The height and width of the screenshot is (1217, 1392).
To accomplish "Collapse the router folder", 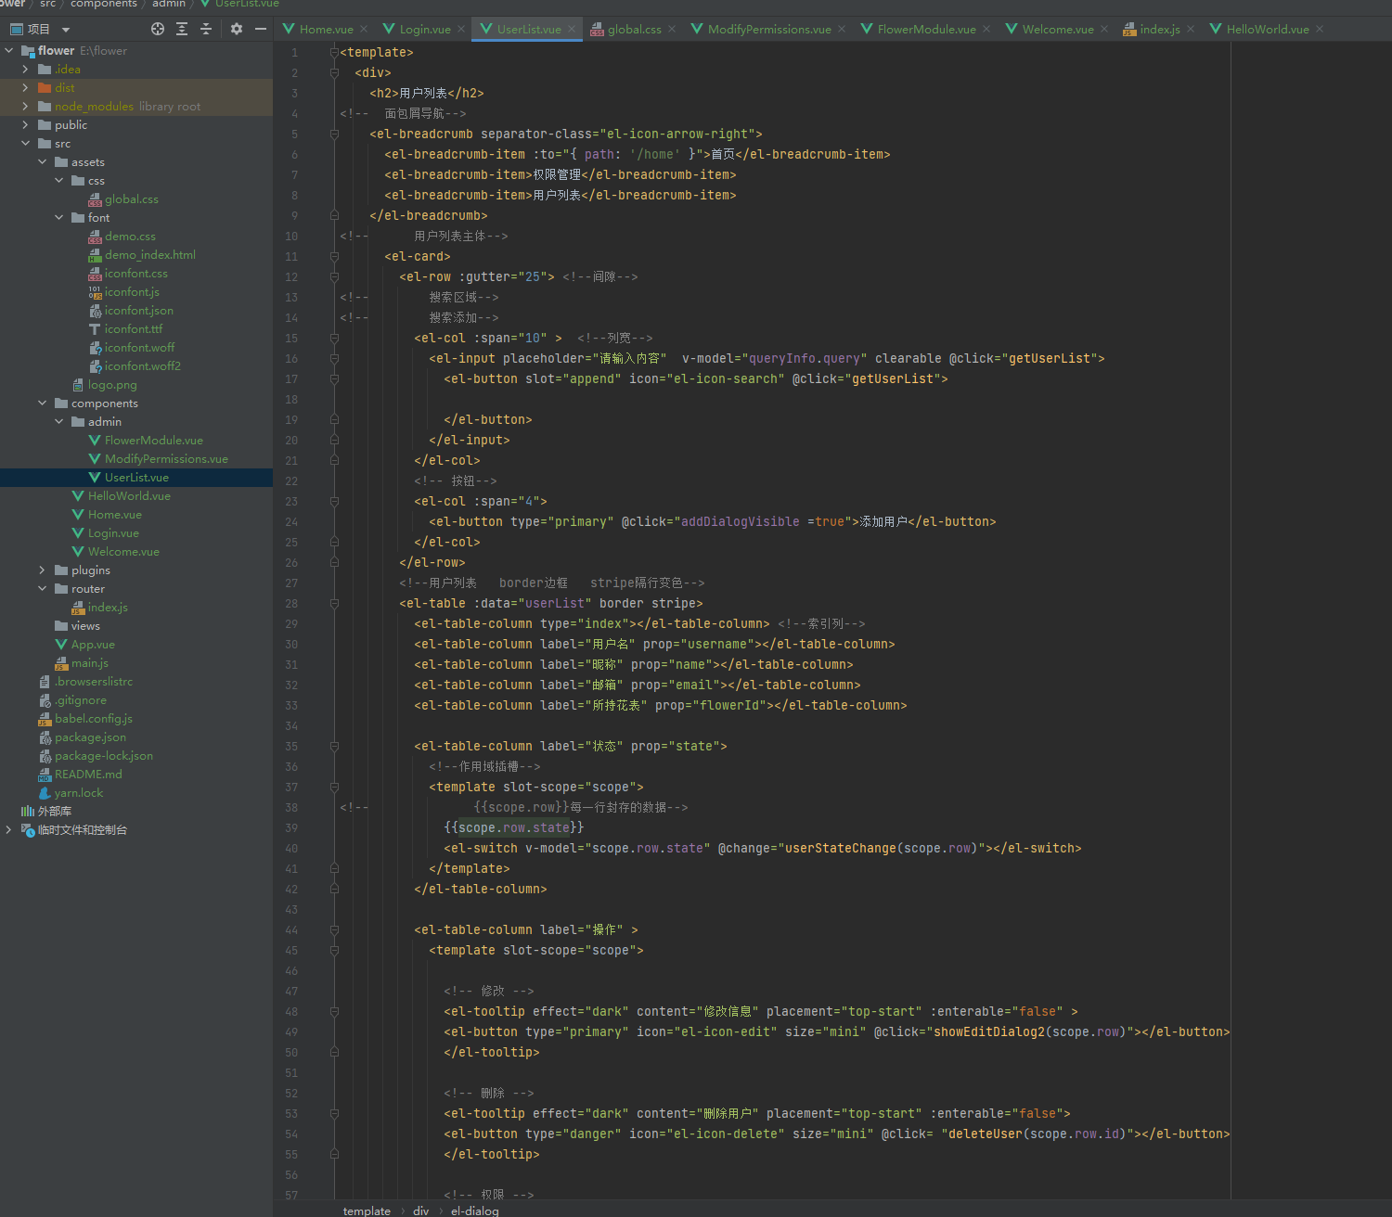I will (x=43, y=589).
